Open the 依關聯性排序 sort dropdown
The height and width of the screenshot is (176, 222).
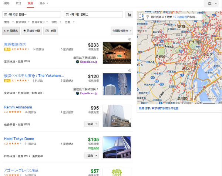tap(122, 31)
